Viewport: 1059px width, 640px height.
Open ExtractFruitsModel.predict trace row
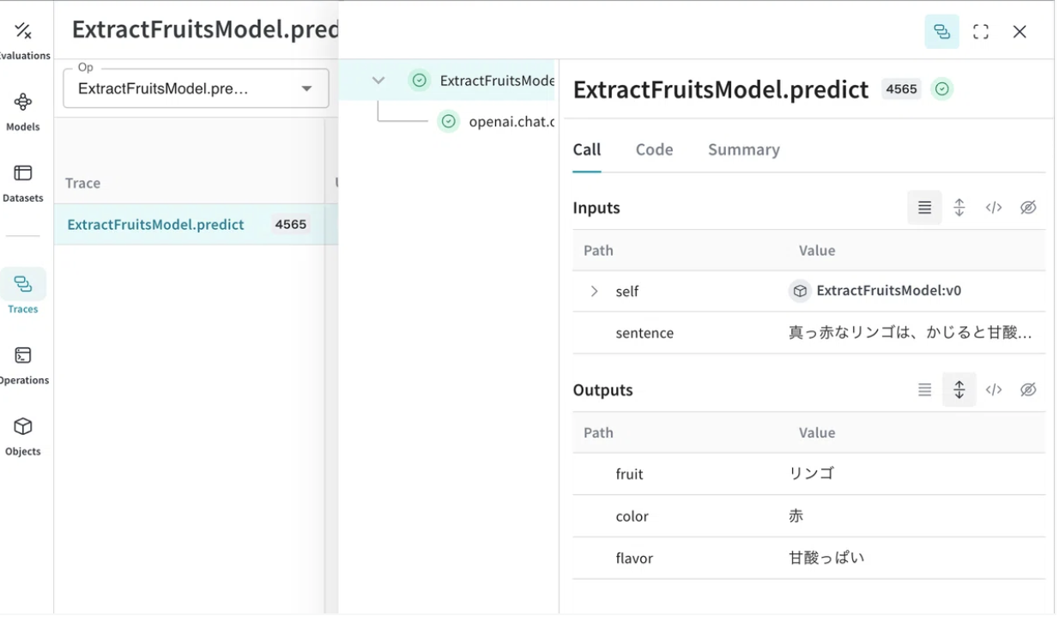click(x=155, y=225)
